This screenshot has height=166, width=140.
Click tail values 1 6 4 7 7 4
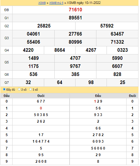tap(41, 141)
